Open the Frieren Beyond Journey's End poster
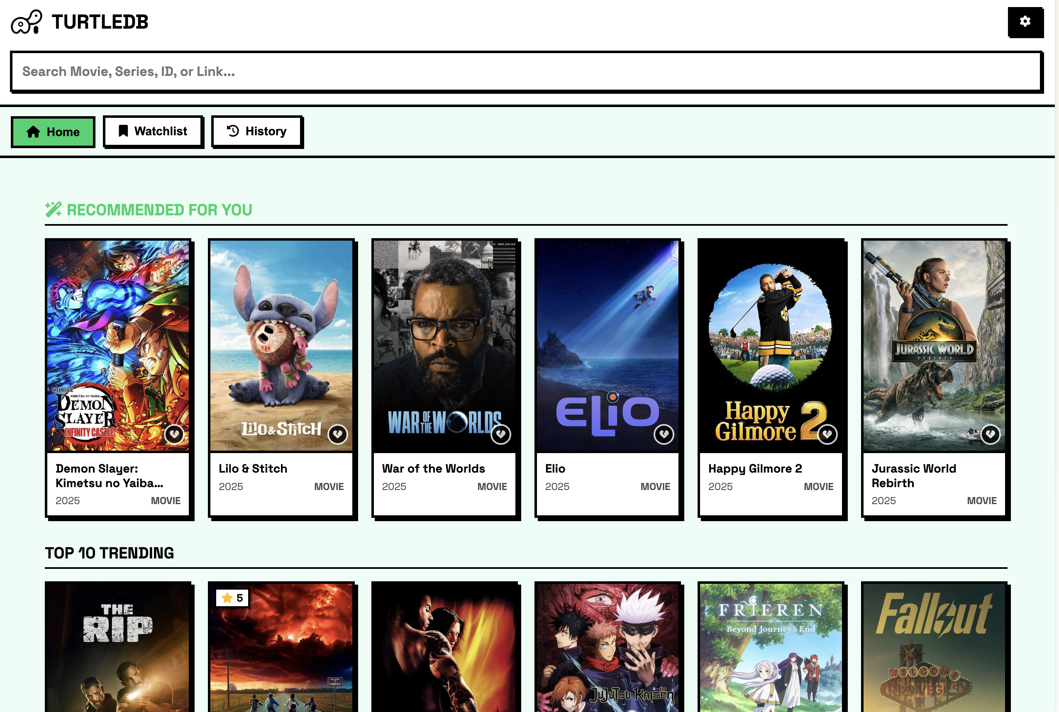Image resolution: width=1059 pixels, height=712 pixels. (770, 647)
